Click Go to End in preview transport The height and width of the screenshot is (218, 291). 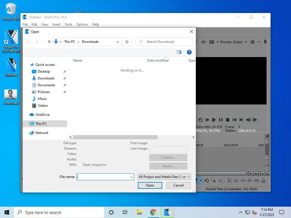(x=241, y=120)
